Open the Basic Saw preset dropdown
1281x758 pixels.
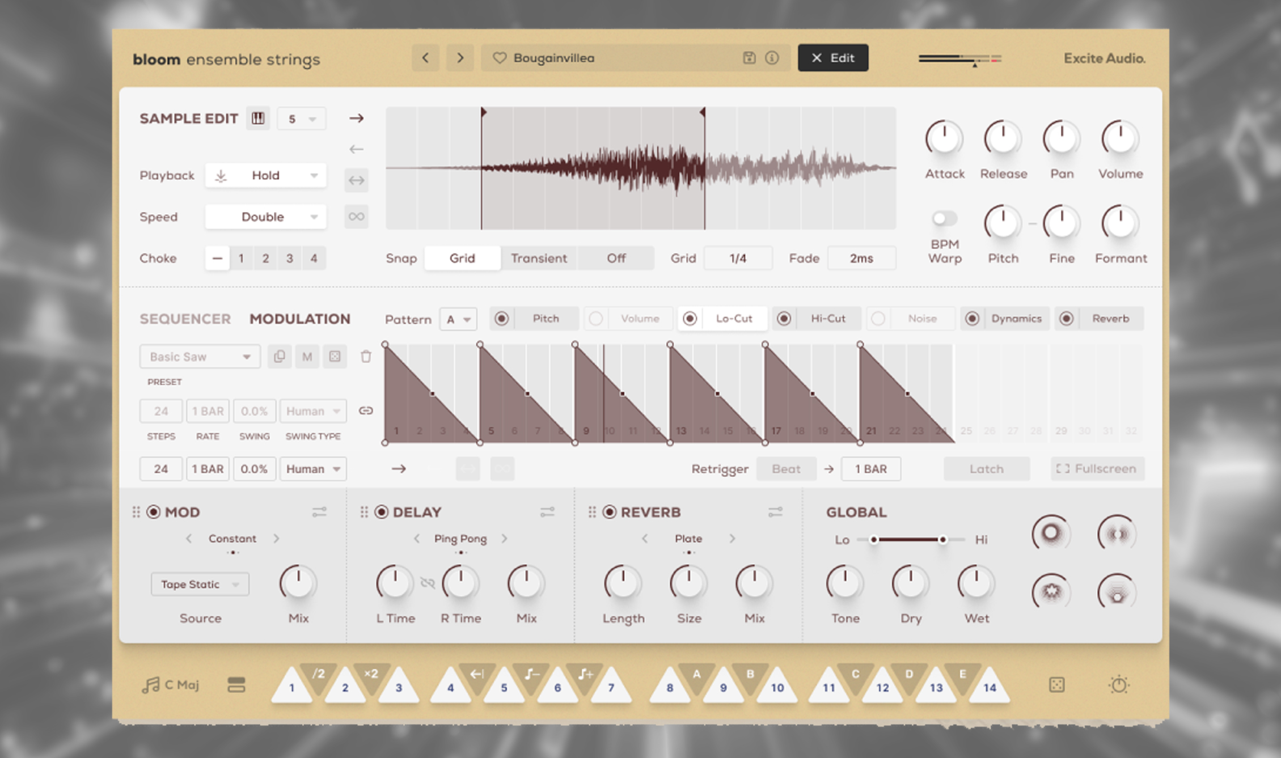(x=200, y=357)
